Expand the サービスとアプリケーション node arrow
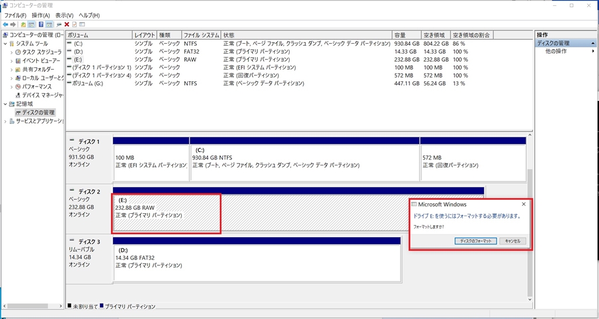The height and width of the screenshot is (319, 599). click(x=5, y=122)
